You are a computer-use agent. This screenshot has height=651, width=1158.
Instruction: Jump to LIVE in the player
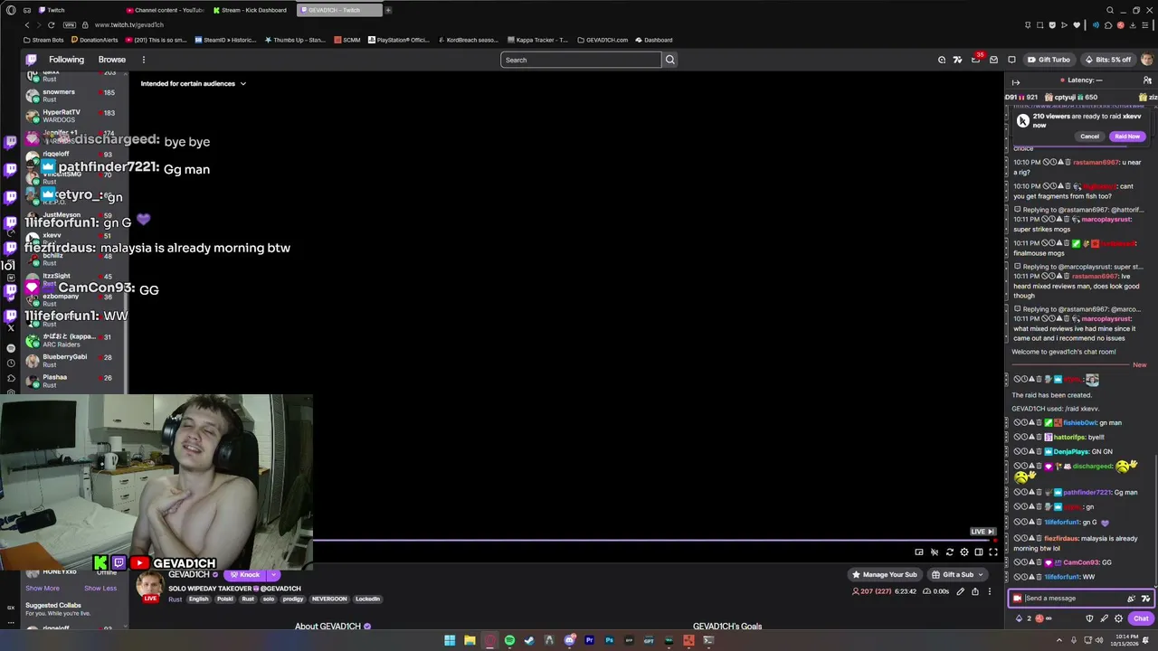[x=982, y=532]
